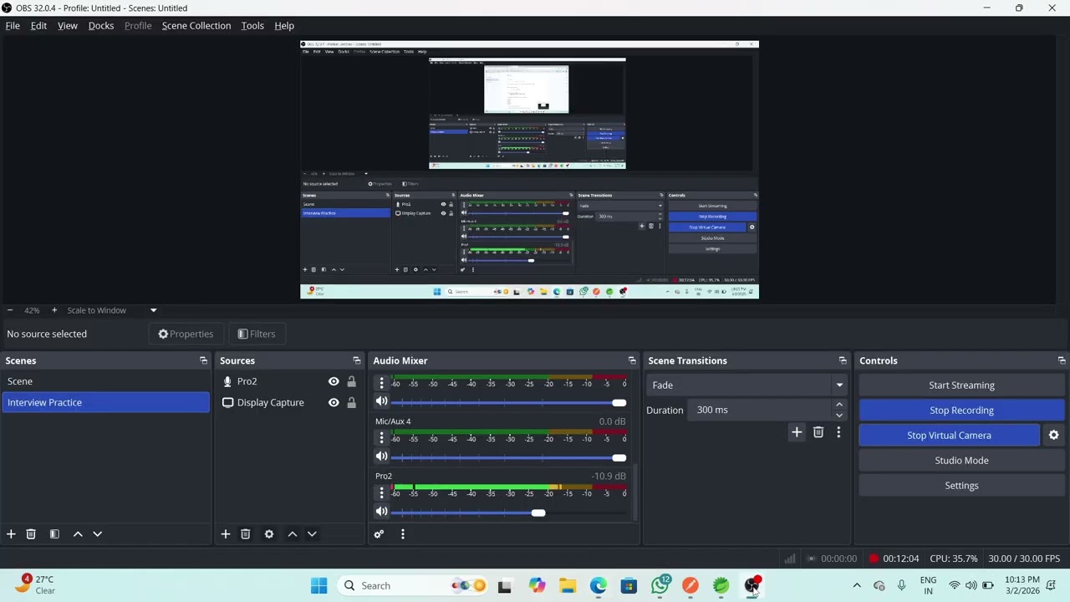The height and width of the screenshot is (602, 1070).
Task: Open the Fade transition dropdown
Action: tap(746, 385)
